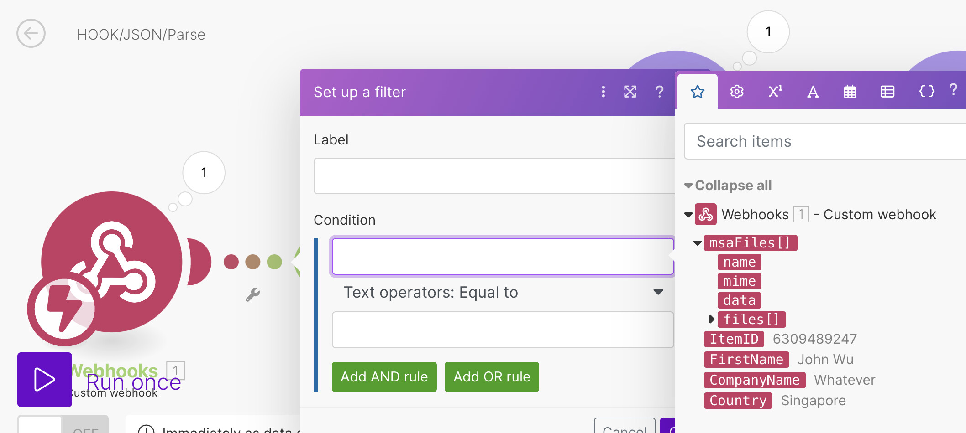
Task: Open the custom variables braces tab
Action: 926,92
